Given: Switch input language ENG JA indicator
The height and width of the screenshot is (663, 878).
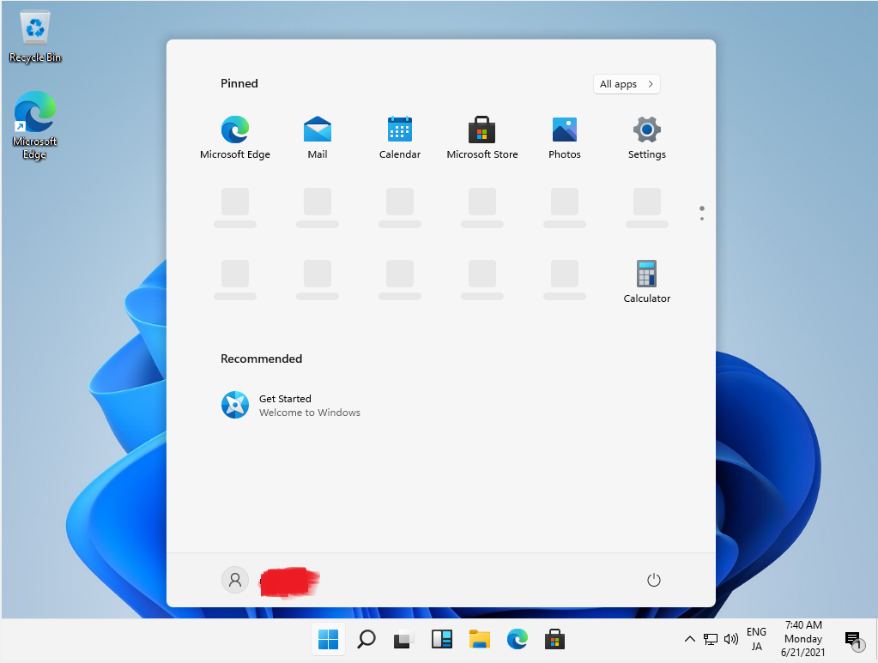Looking at the screenshot, I should 756,639.
